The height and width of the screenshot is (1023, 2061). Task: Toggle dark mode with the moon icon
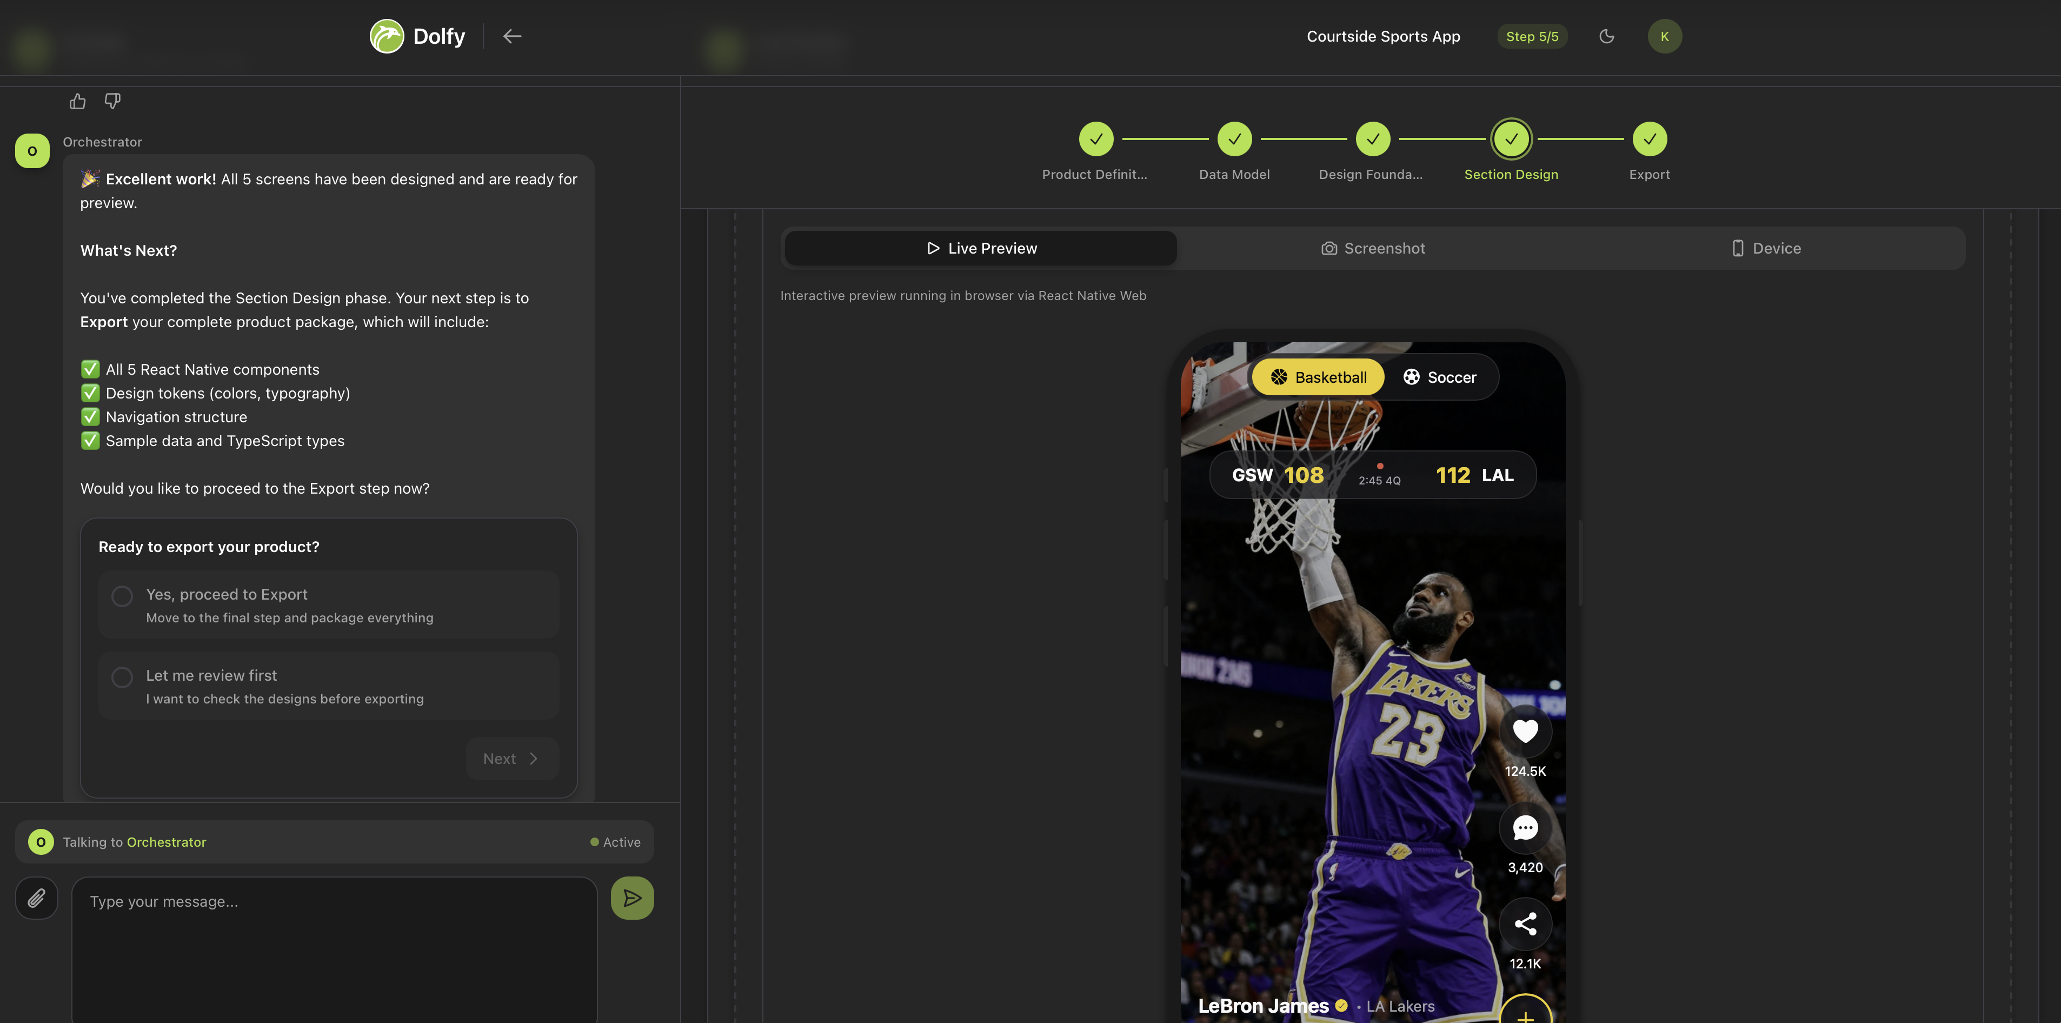coord(1607,36)
